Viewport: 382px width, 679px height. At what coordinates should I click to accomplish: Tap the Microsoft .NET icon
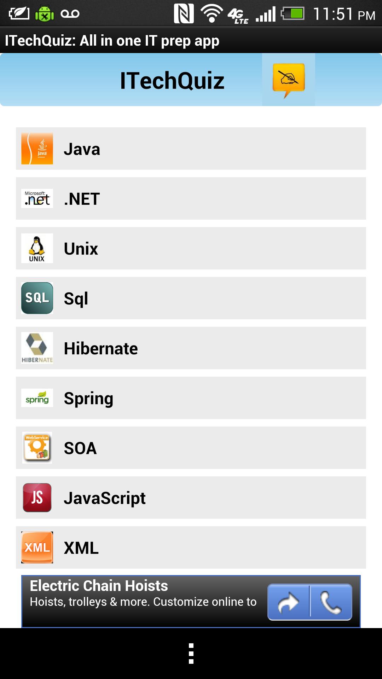tap(37, 199)
